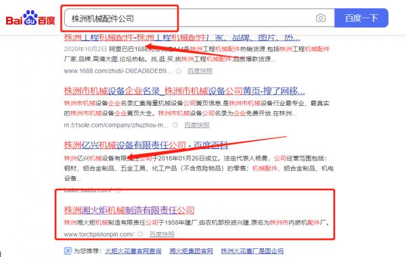Open the 株洲市机械设备企业名录 result title
Image resolution: width=406 pixels, height=257 pixels.
[x=184, y=91]
